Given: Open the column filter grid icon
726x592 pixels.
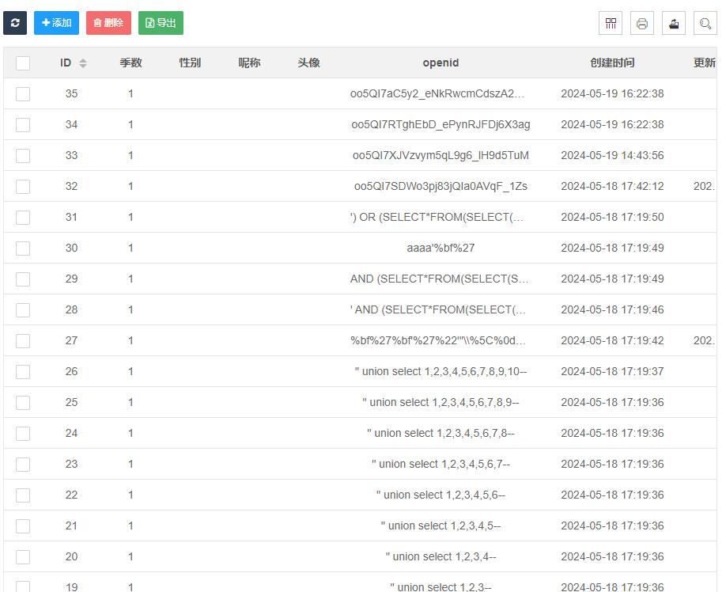Looking at the screenshot, I should coord(611,24).
